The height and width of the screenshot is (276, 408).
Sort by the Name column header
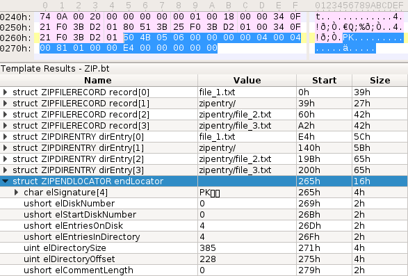pos(98,81)
